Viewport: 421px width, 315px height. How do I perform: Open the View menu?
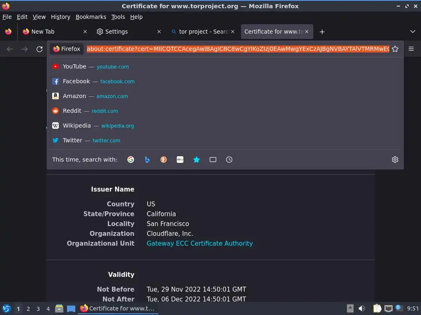pos(39,17)
